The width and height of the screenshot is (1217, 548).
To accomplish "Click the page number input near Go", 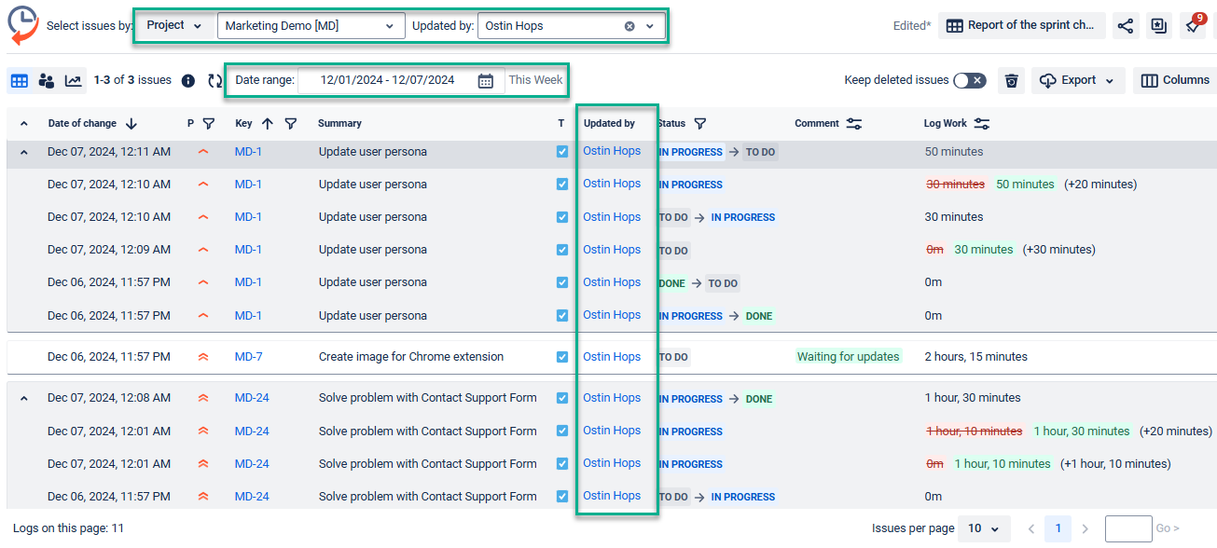I will pos(1128,528).
